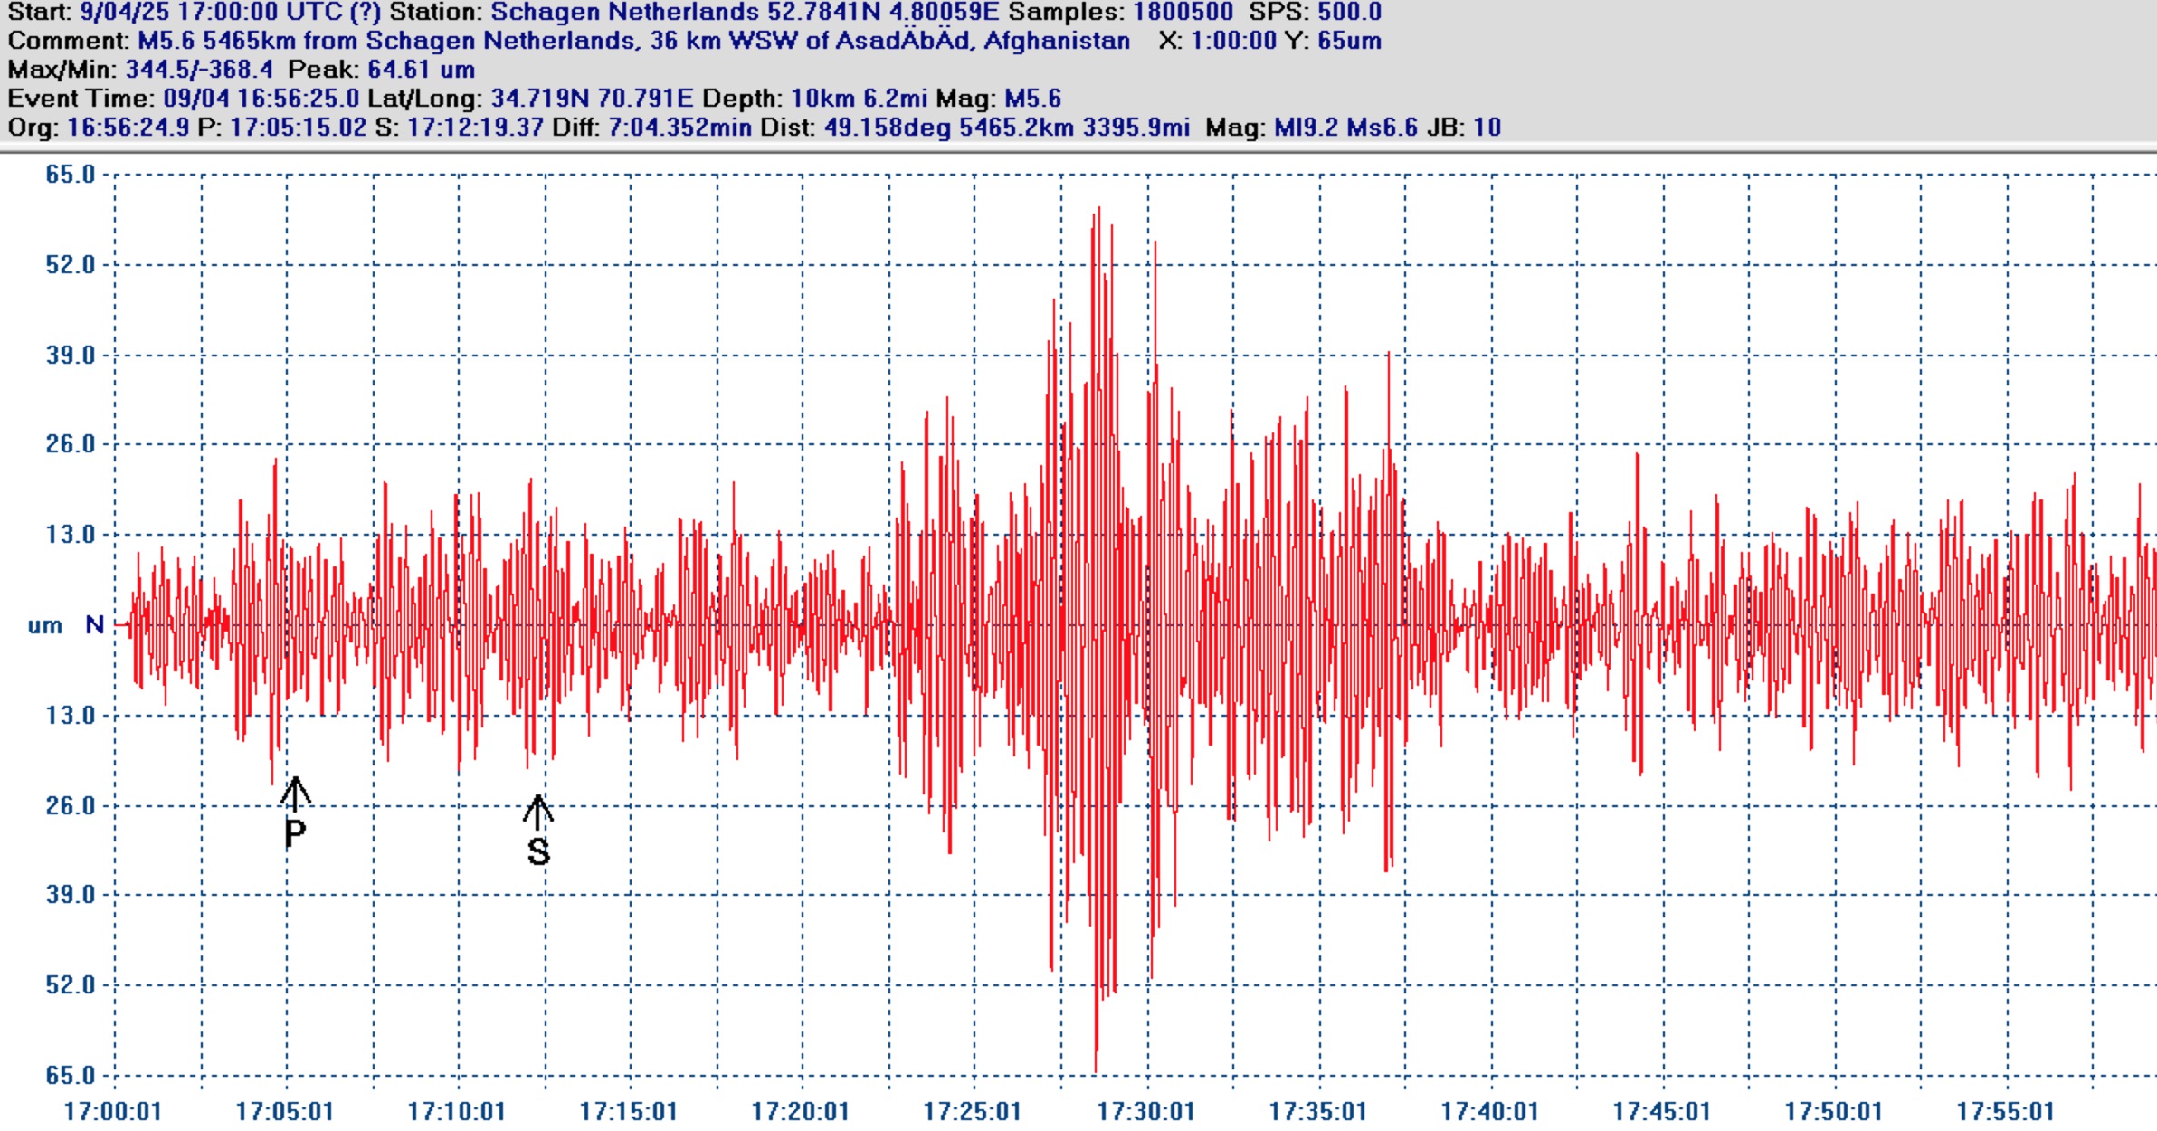Screen dimensions: 2157x1131
Task: Click the S wave arrival arrow marker
Action: tap(537, 813)
